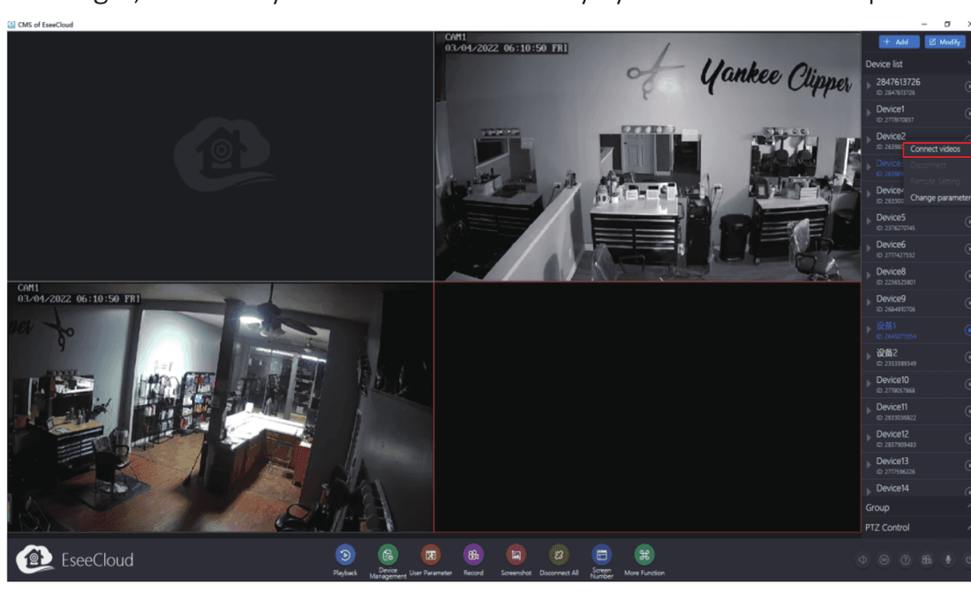Viewport: 971px width, 592px height.
Task: Select the color salon camera feed pane
Action: (221, 408)
